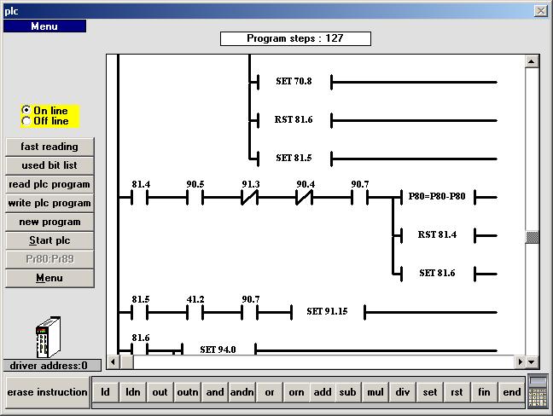553x416 pixels.
Task: Insert an out instruction
Action: coord(160,392)
